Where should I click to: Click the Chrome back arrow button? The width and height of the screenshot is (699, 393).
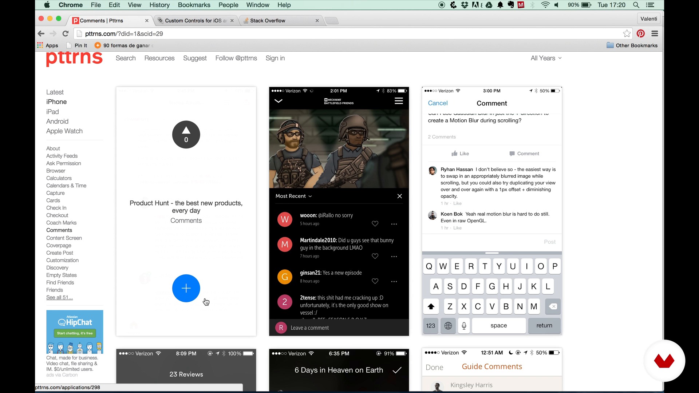(x=41, y=33)
